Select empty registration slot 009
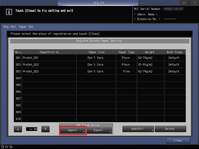The width and height of the screenshot is (199, 149). [x=100, y=112]
